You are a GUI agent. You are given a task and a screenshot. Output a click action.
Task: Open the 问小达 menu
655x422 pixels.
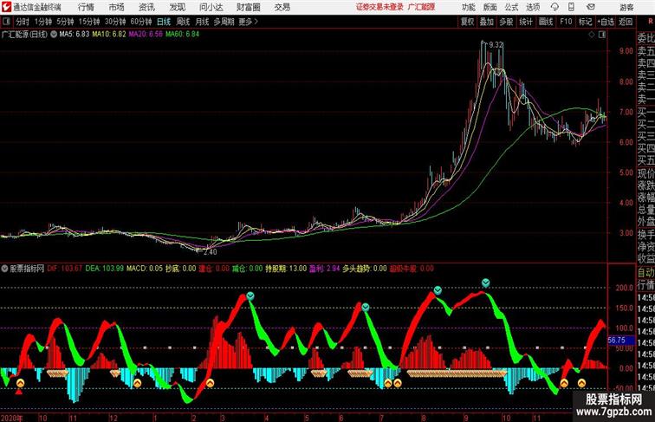point(211,7)
